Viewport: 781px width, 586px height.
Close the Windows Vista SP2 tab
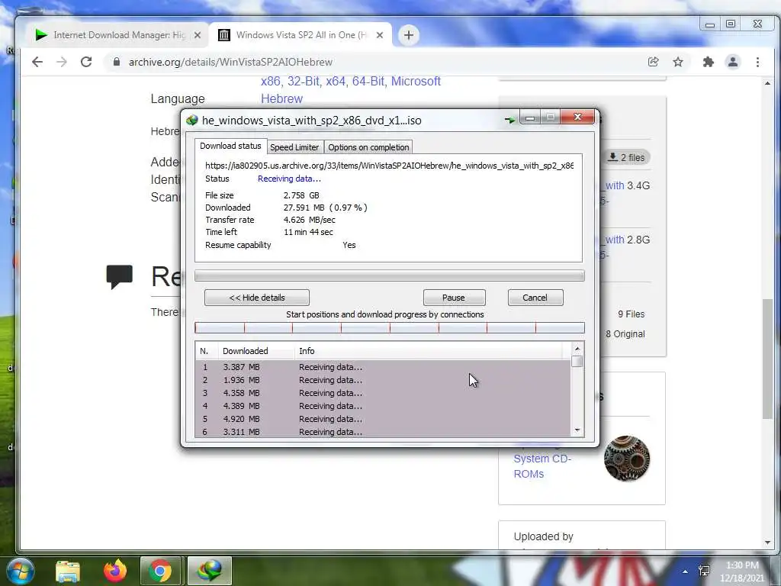coord(380,35)
